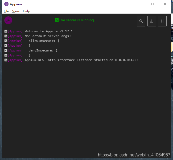The image size is (173, 160).
Task: Click 'The server is running' status text
Action: [x=76, y=20]
